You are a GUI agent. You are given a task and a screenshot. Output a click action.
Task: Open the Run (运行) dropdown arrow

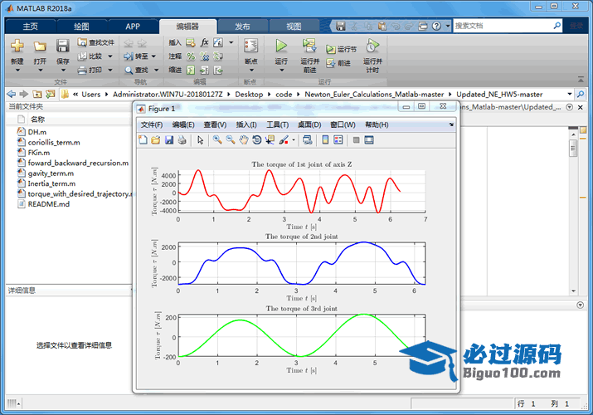281,71
